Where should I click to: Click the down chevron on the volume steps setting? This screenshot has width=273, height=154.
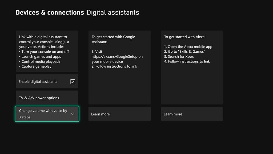click(x=73, y=114)
